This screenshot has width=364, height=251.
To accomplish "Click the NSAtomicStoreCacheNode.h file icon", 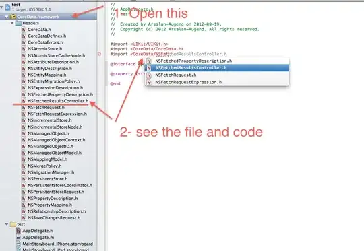I will 24,55.
